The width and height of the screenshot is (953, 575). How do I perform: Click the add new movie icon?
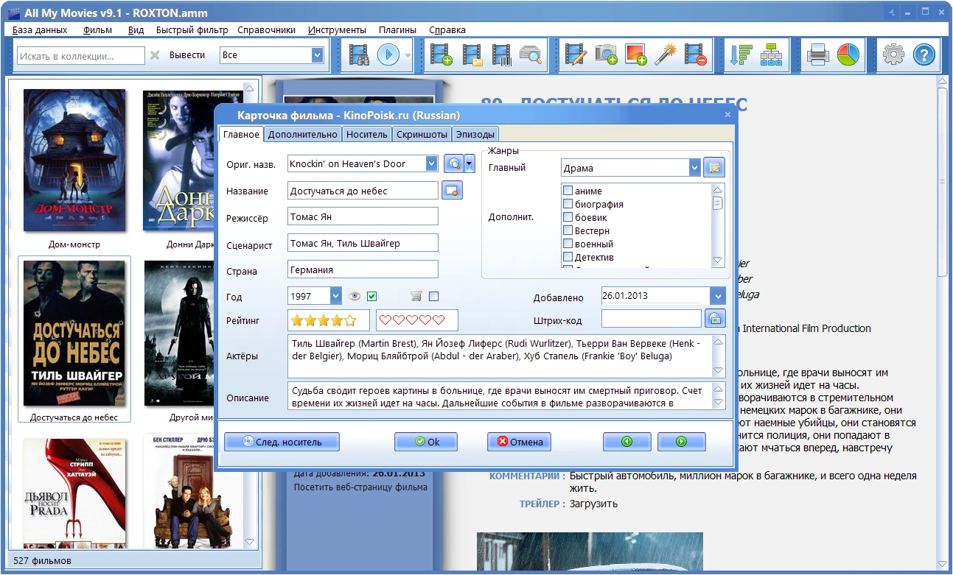point(441,54)
